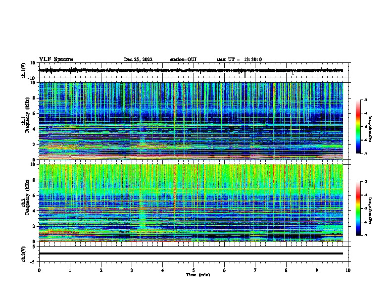Click the 'station=OUJ' label

coord(183,59)
